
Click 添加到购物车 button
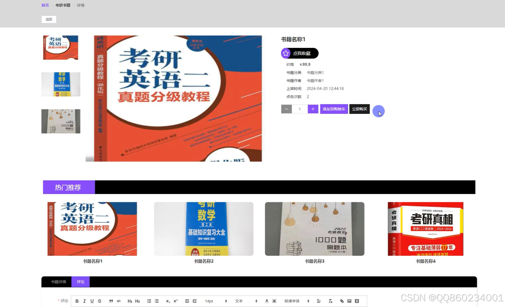[x=334, y=109]
